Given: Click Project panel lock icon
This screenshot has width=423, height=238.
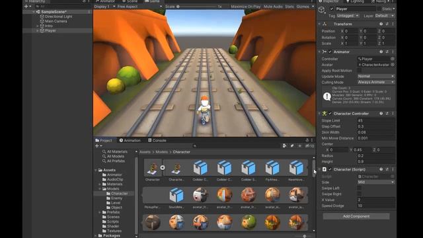Looking at the screenshot, I should [307, 140].
